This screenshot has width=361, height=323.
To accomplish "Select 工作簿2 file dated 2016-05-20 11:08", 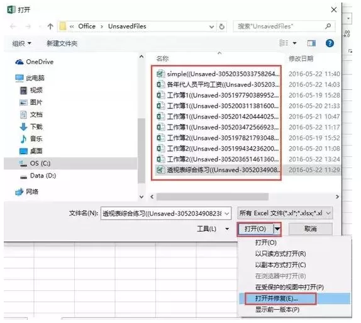I will point(218,149).
